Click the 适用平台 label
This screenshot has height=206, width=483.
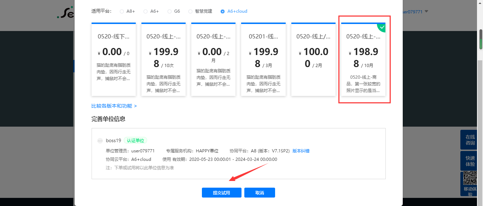[x=101, y=11]
